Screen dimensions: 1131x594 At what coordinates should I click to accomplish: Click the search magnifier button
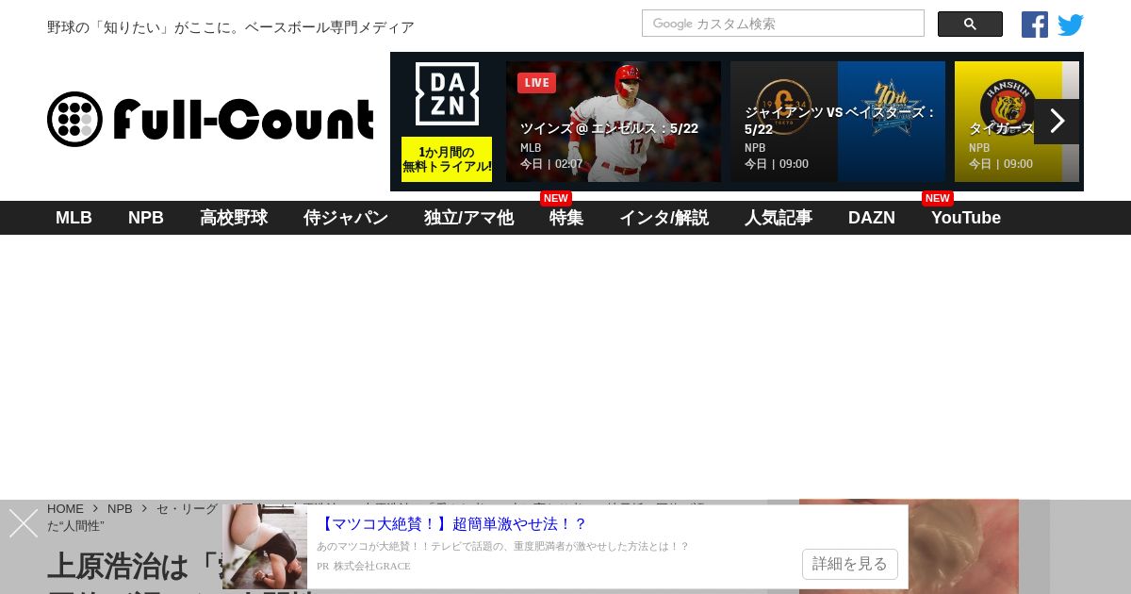point(970,25)
